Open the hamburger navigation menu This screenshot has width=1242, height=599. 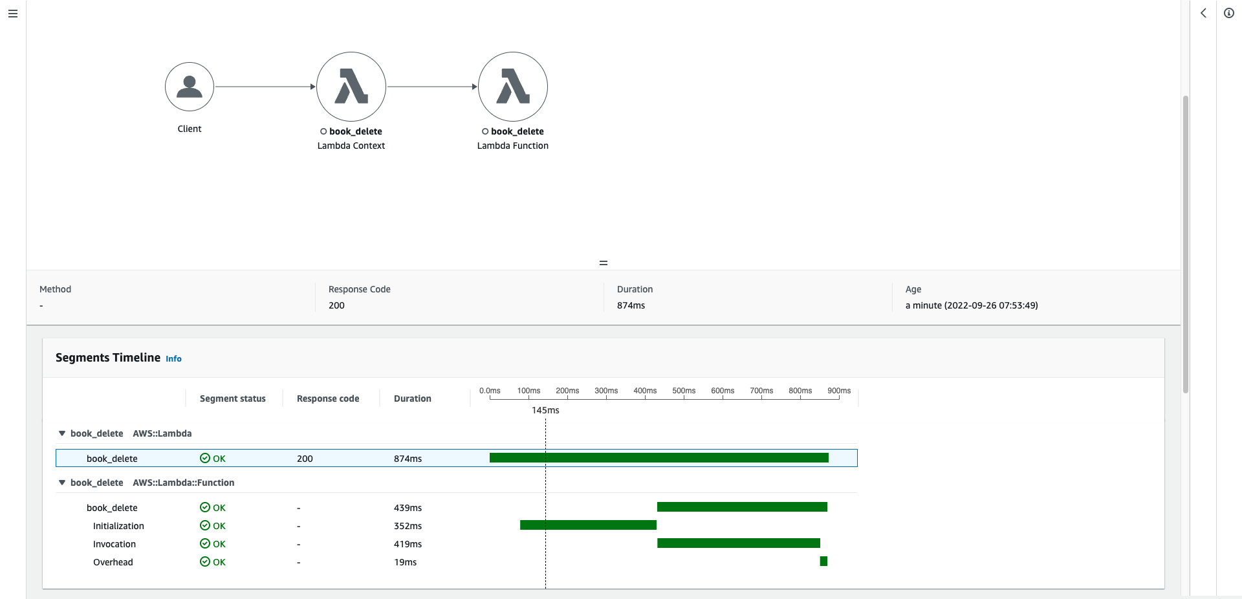(12, 14)
